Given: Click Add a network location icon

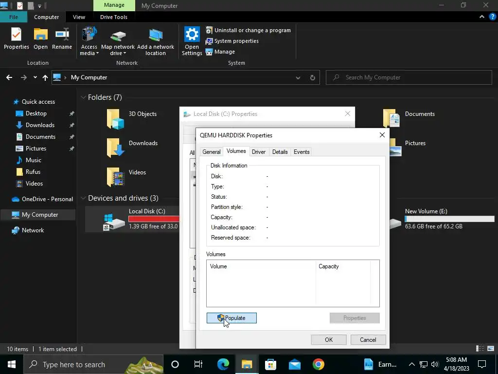Looking at the screenshot, I should coord(156,41).
